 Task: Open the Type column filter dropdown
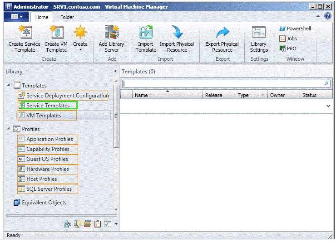pyautogui.click(x=263, y=95)
